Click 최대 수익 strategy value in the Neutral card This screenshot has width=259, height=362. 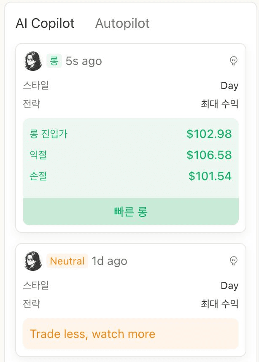coord(220,304)
